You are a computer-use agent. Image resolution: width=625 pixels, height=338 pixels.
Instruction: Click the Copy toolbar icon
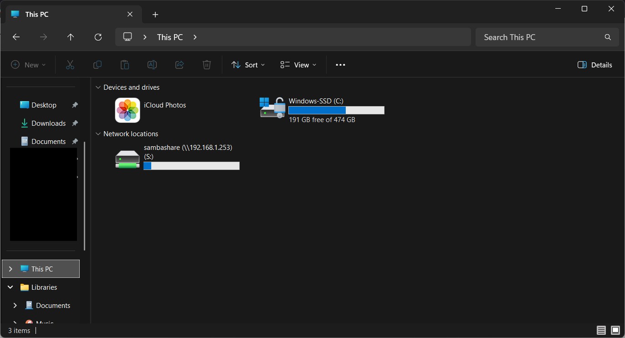coord(97,65)
